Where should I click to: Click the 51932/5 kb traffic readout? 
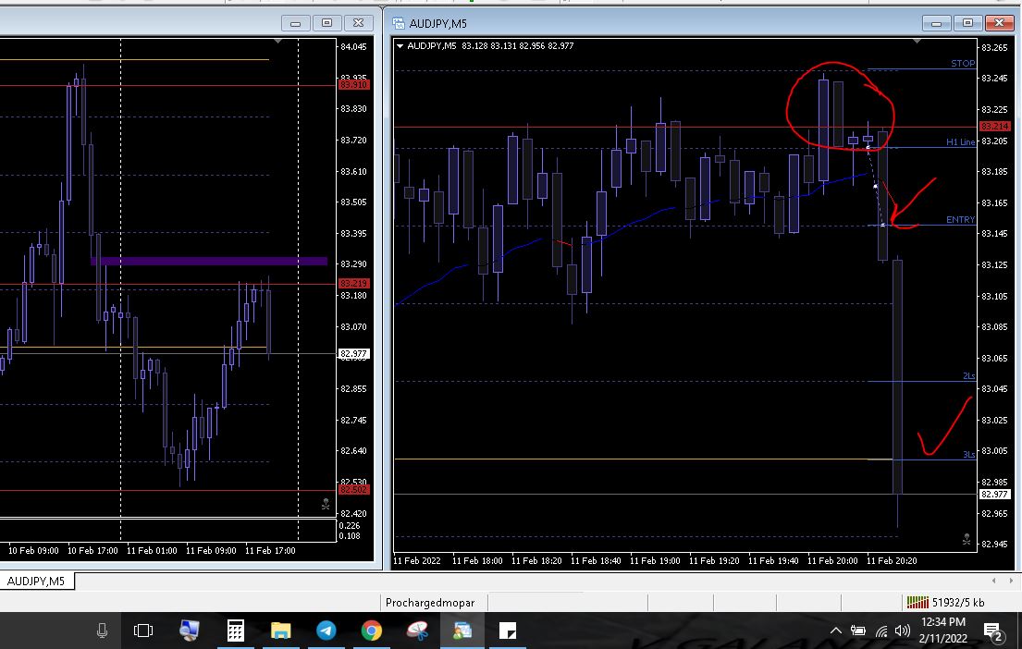pos(958,602)
